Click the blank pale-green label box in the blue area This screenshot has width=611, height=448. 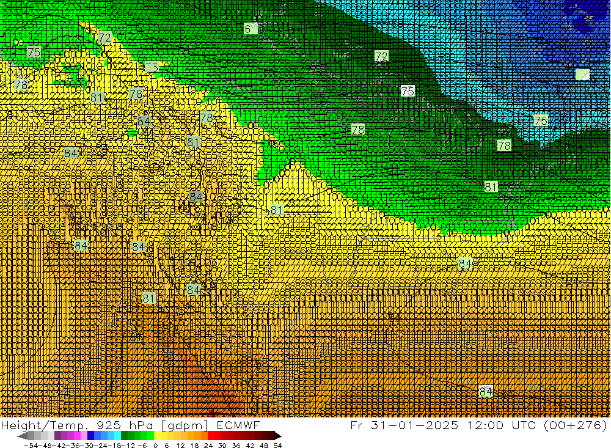(x=582, y=75)
